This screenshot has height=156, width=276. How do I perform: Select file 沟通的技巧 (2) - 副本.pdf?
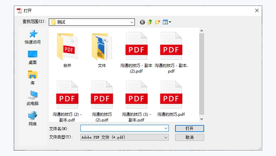tap(67, 101)
